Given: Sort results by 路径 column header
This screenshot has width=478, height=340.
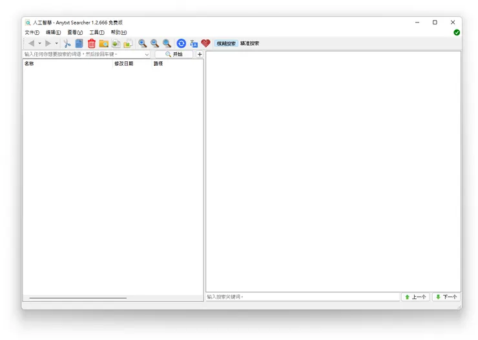Looking at the screenshot, I should point(178,64).
